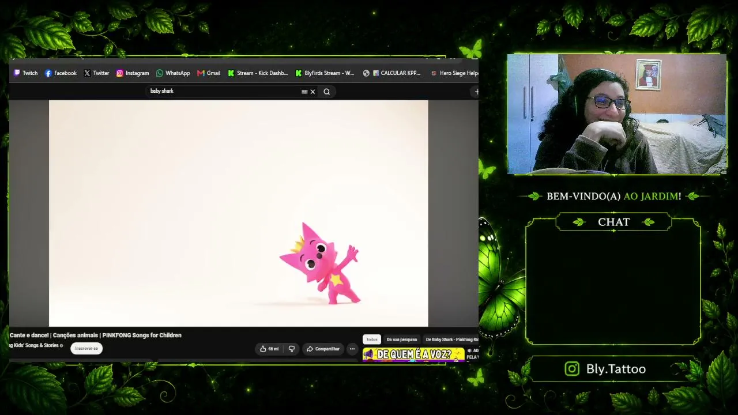The height and width of the screenshot is (415, 738).
Task: Click the Instagram icon beside Bly.Tattoo
Action: pos(572,369)
